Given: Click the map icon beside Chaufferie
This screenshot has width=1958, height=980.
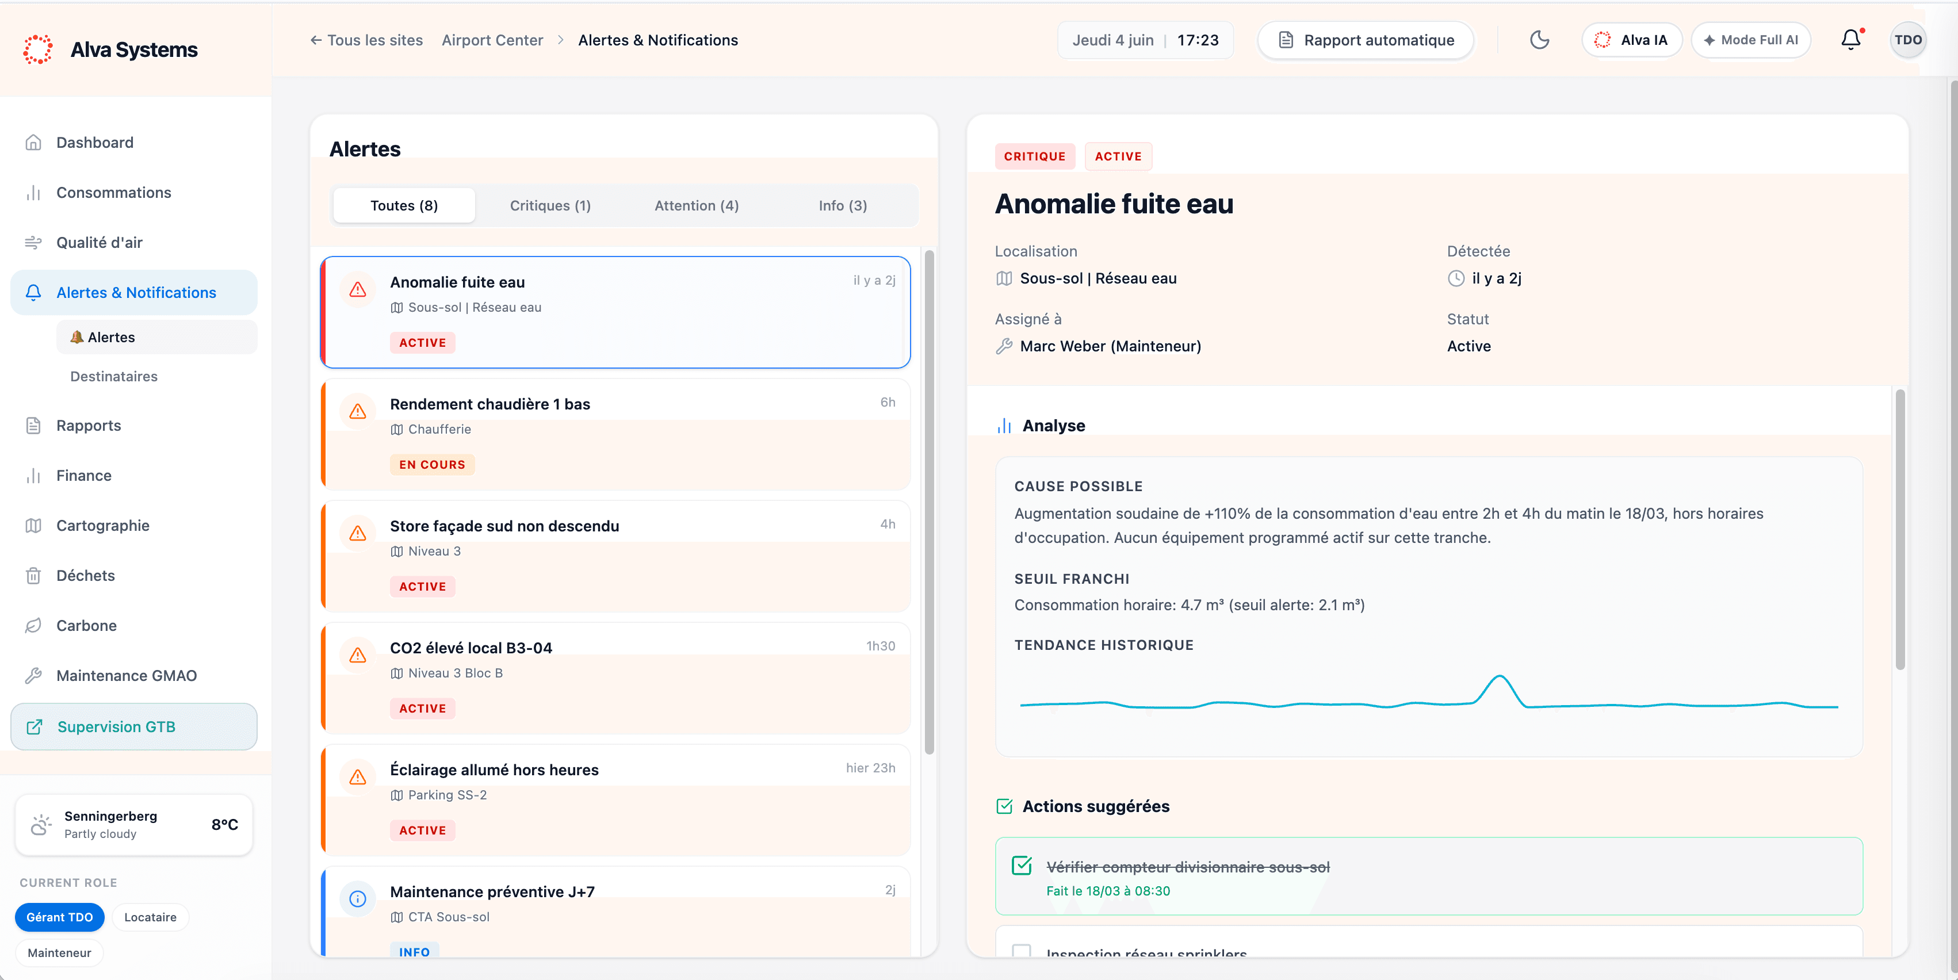Looking at the screenshot, I should pos(397,430).
